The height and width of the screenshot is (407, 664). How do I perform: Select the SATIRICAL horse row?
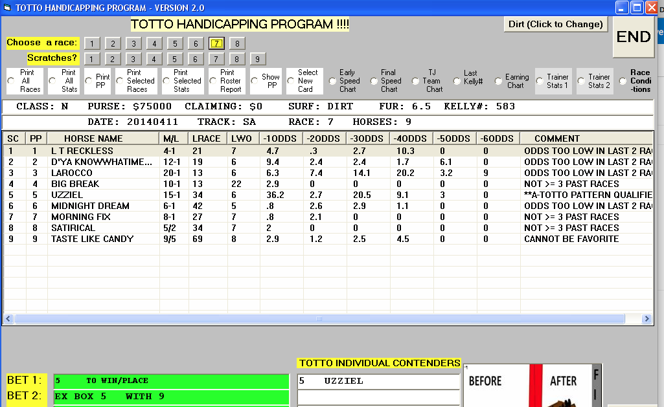pos(328,228)
